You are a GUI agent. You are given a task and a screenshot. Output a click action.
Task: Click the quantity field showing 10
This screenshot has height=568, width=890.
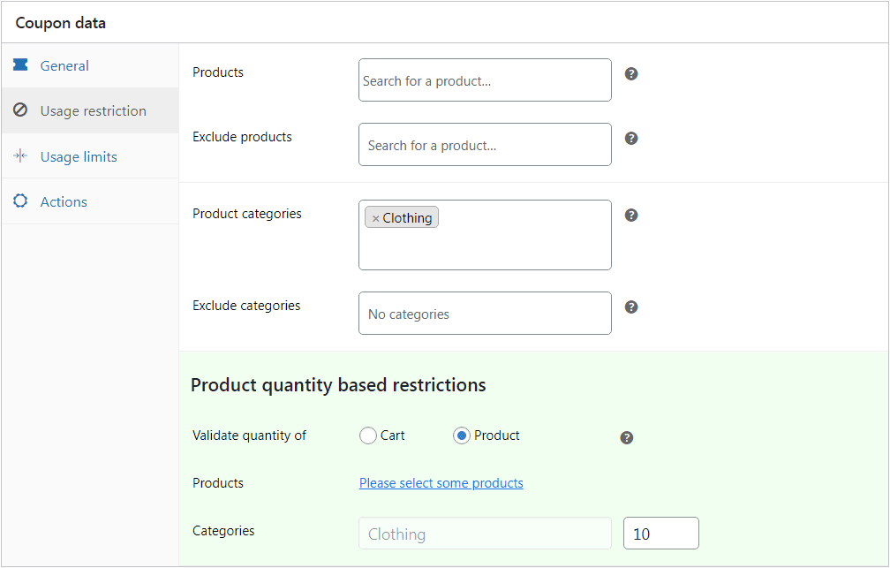point(660,534)
